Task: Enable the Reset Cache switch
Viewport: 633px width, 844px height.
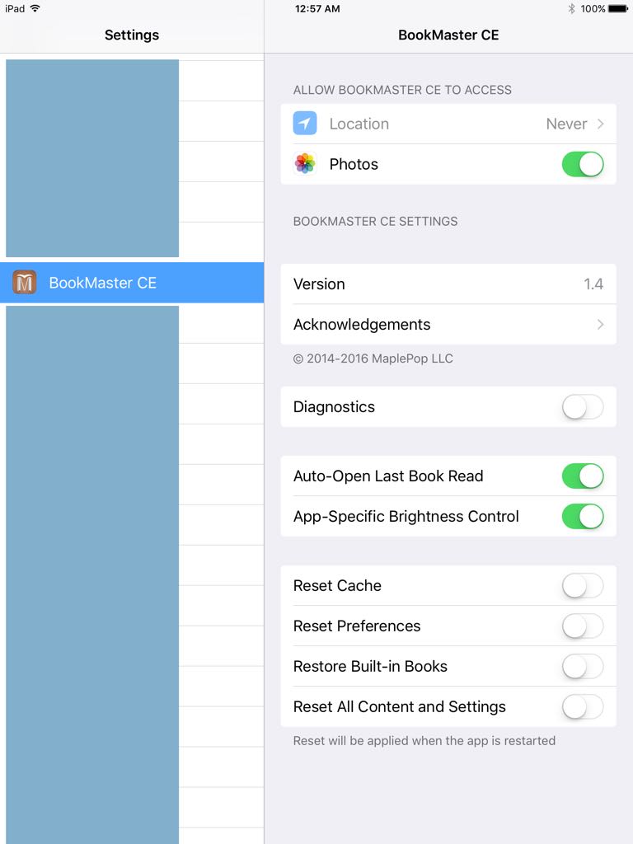Action: pyautogui.click(x=583, y=586)
